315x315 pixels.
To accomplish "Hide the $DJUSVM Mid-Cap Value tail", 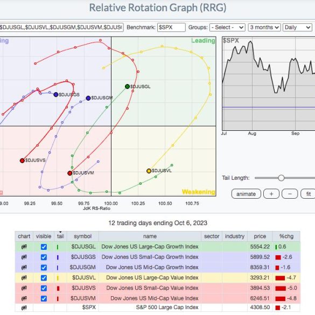I will coord(44,298).
